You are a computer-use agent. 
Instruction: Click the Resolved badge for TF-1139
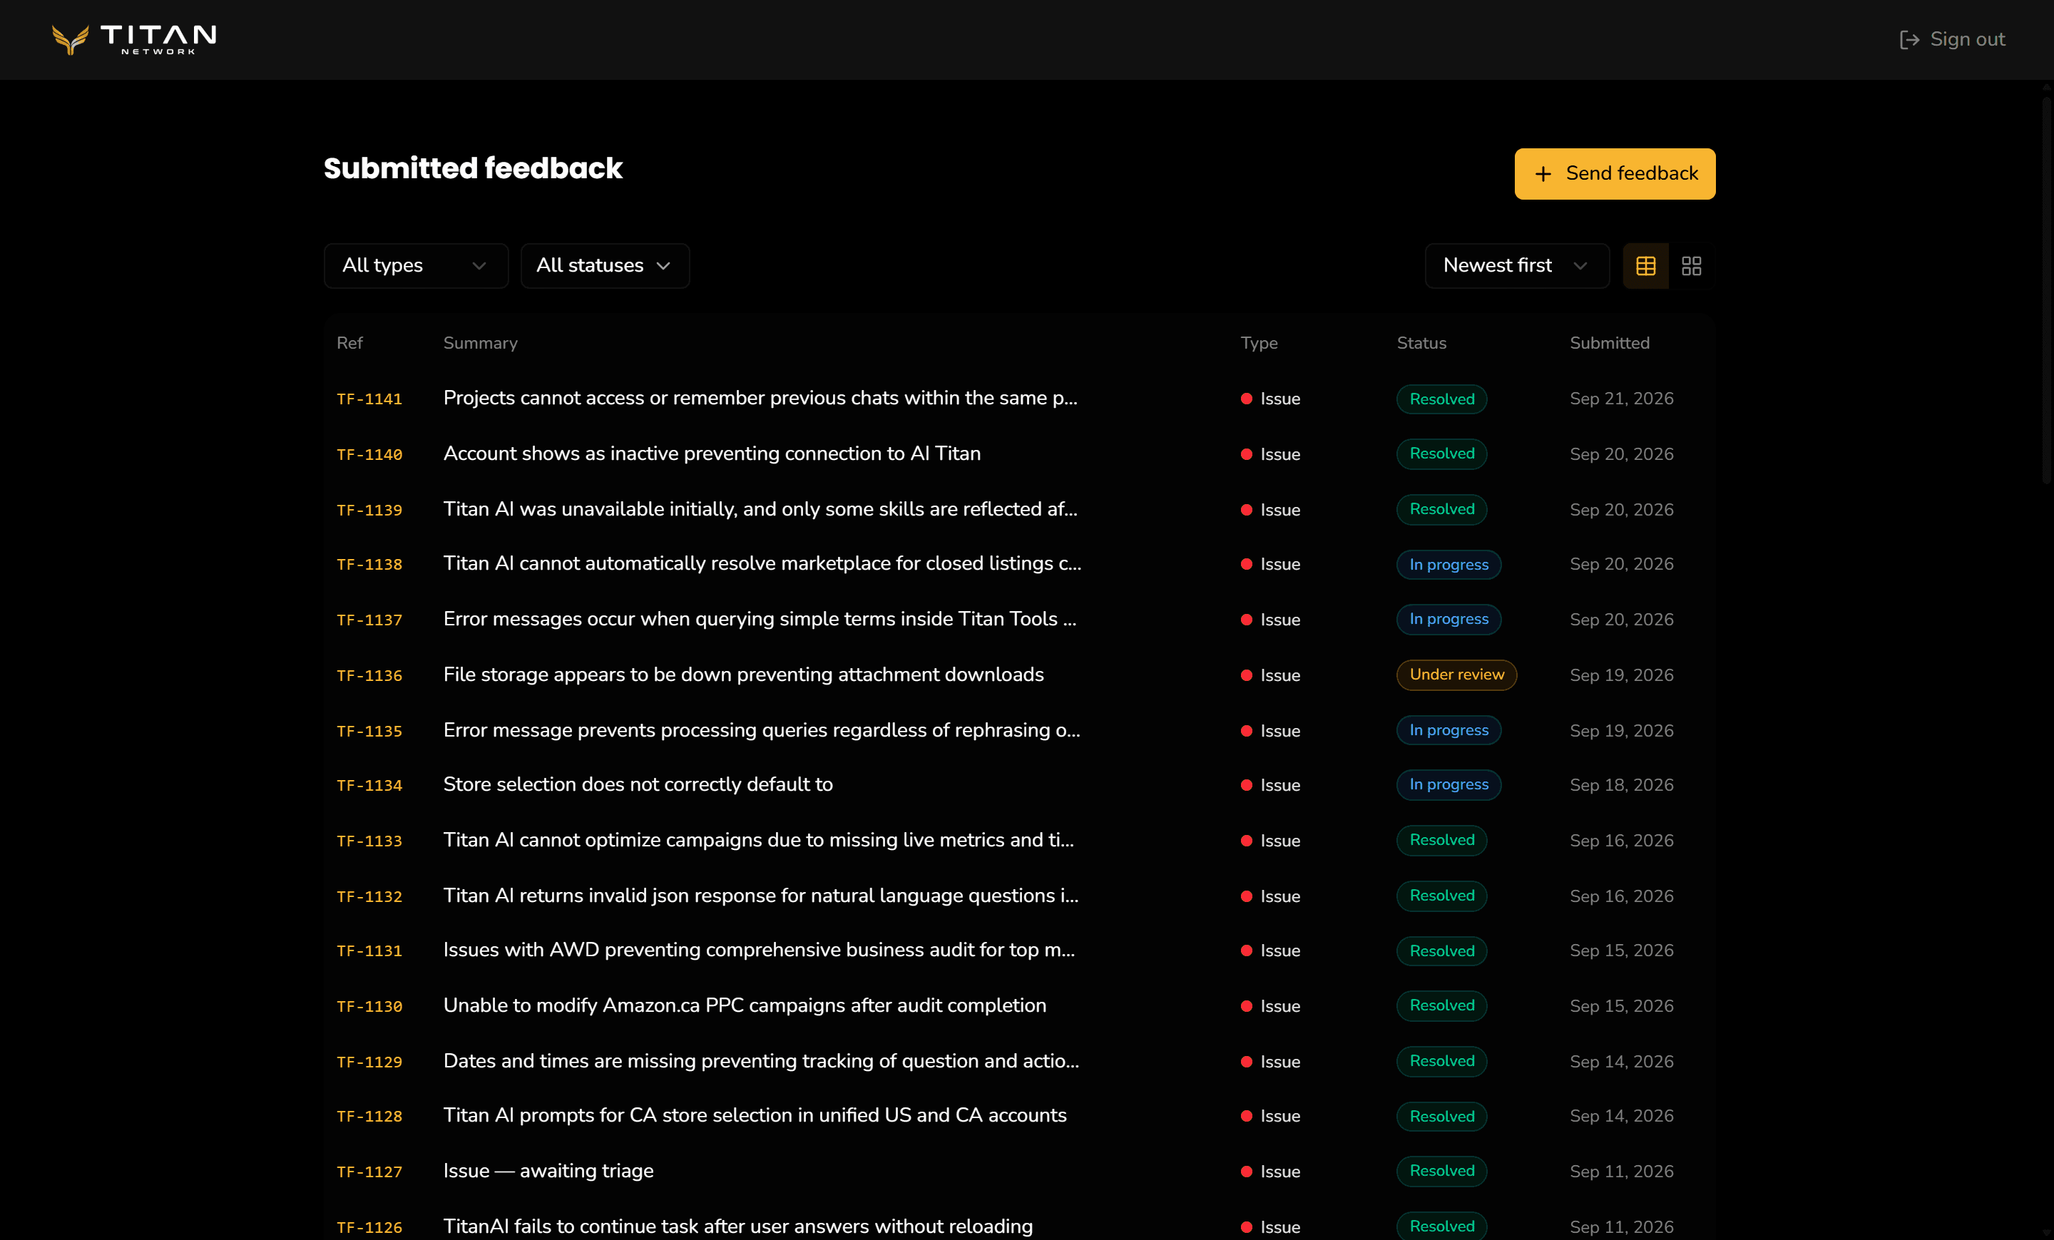click(1441, 509)
